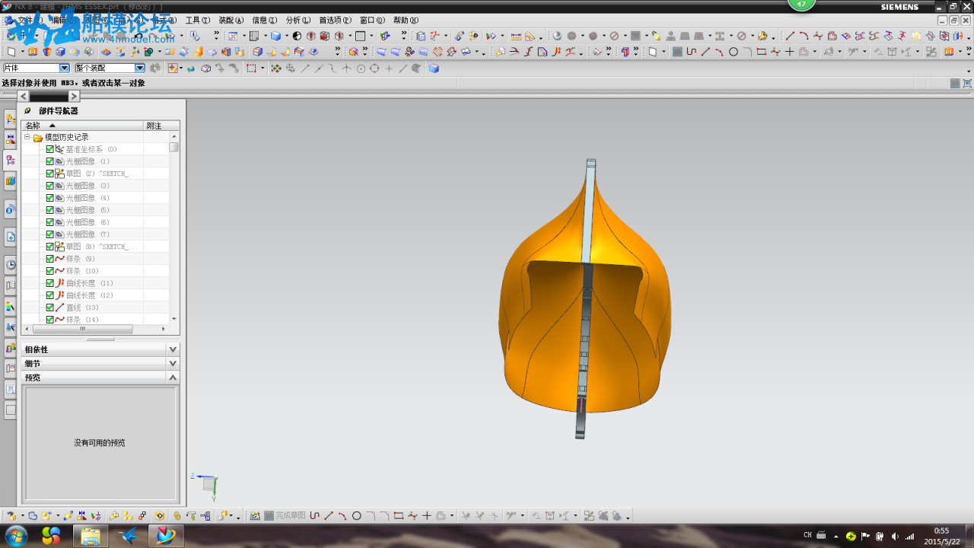The height and width of the screenshot is (548, 974).
Task: Click the Fillet tool beside the circle
Action: tap(747, 52)
